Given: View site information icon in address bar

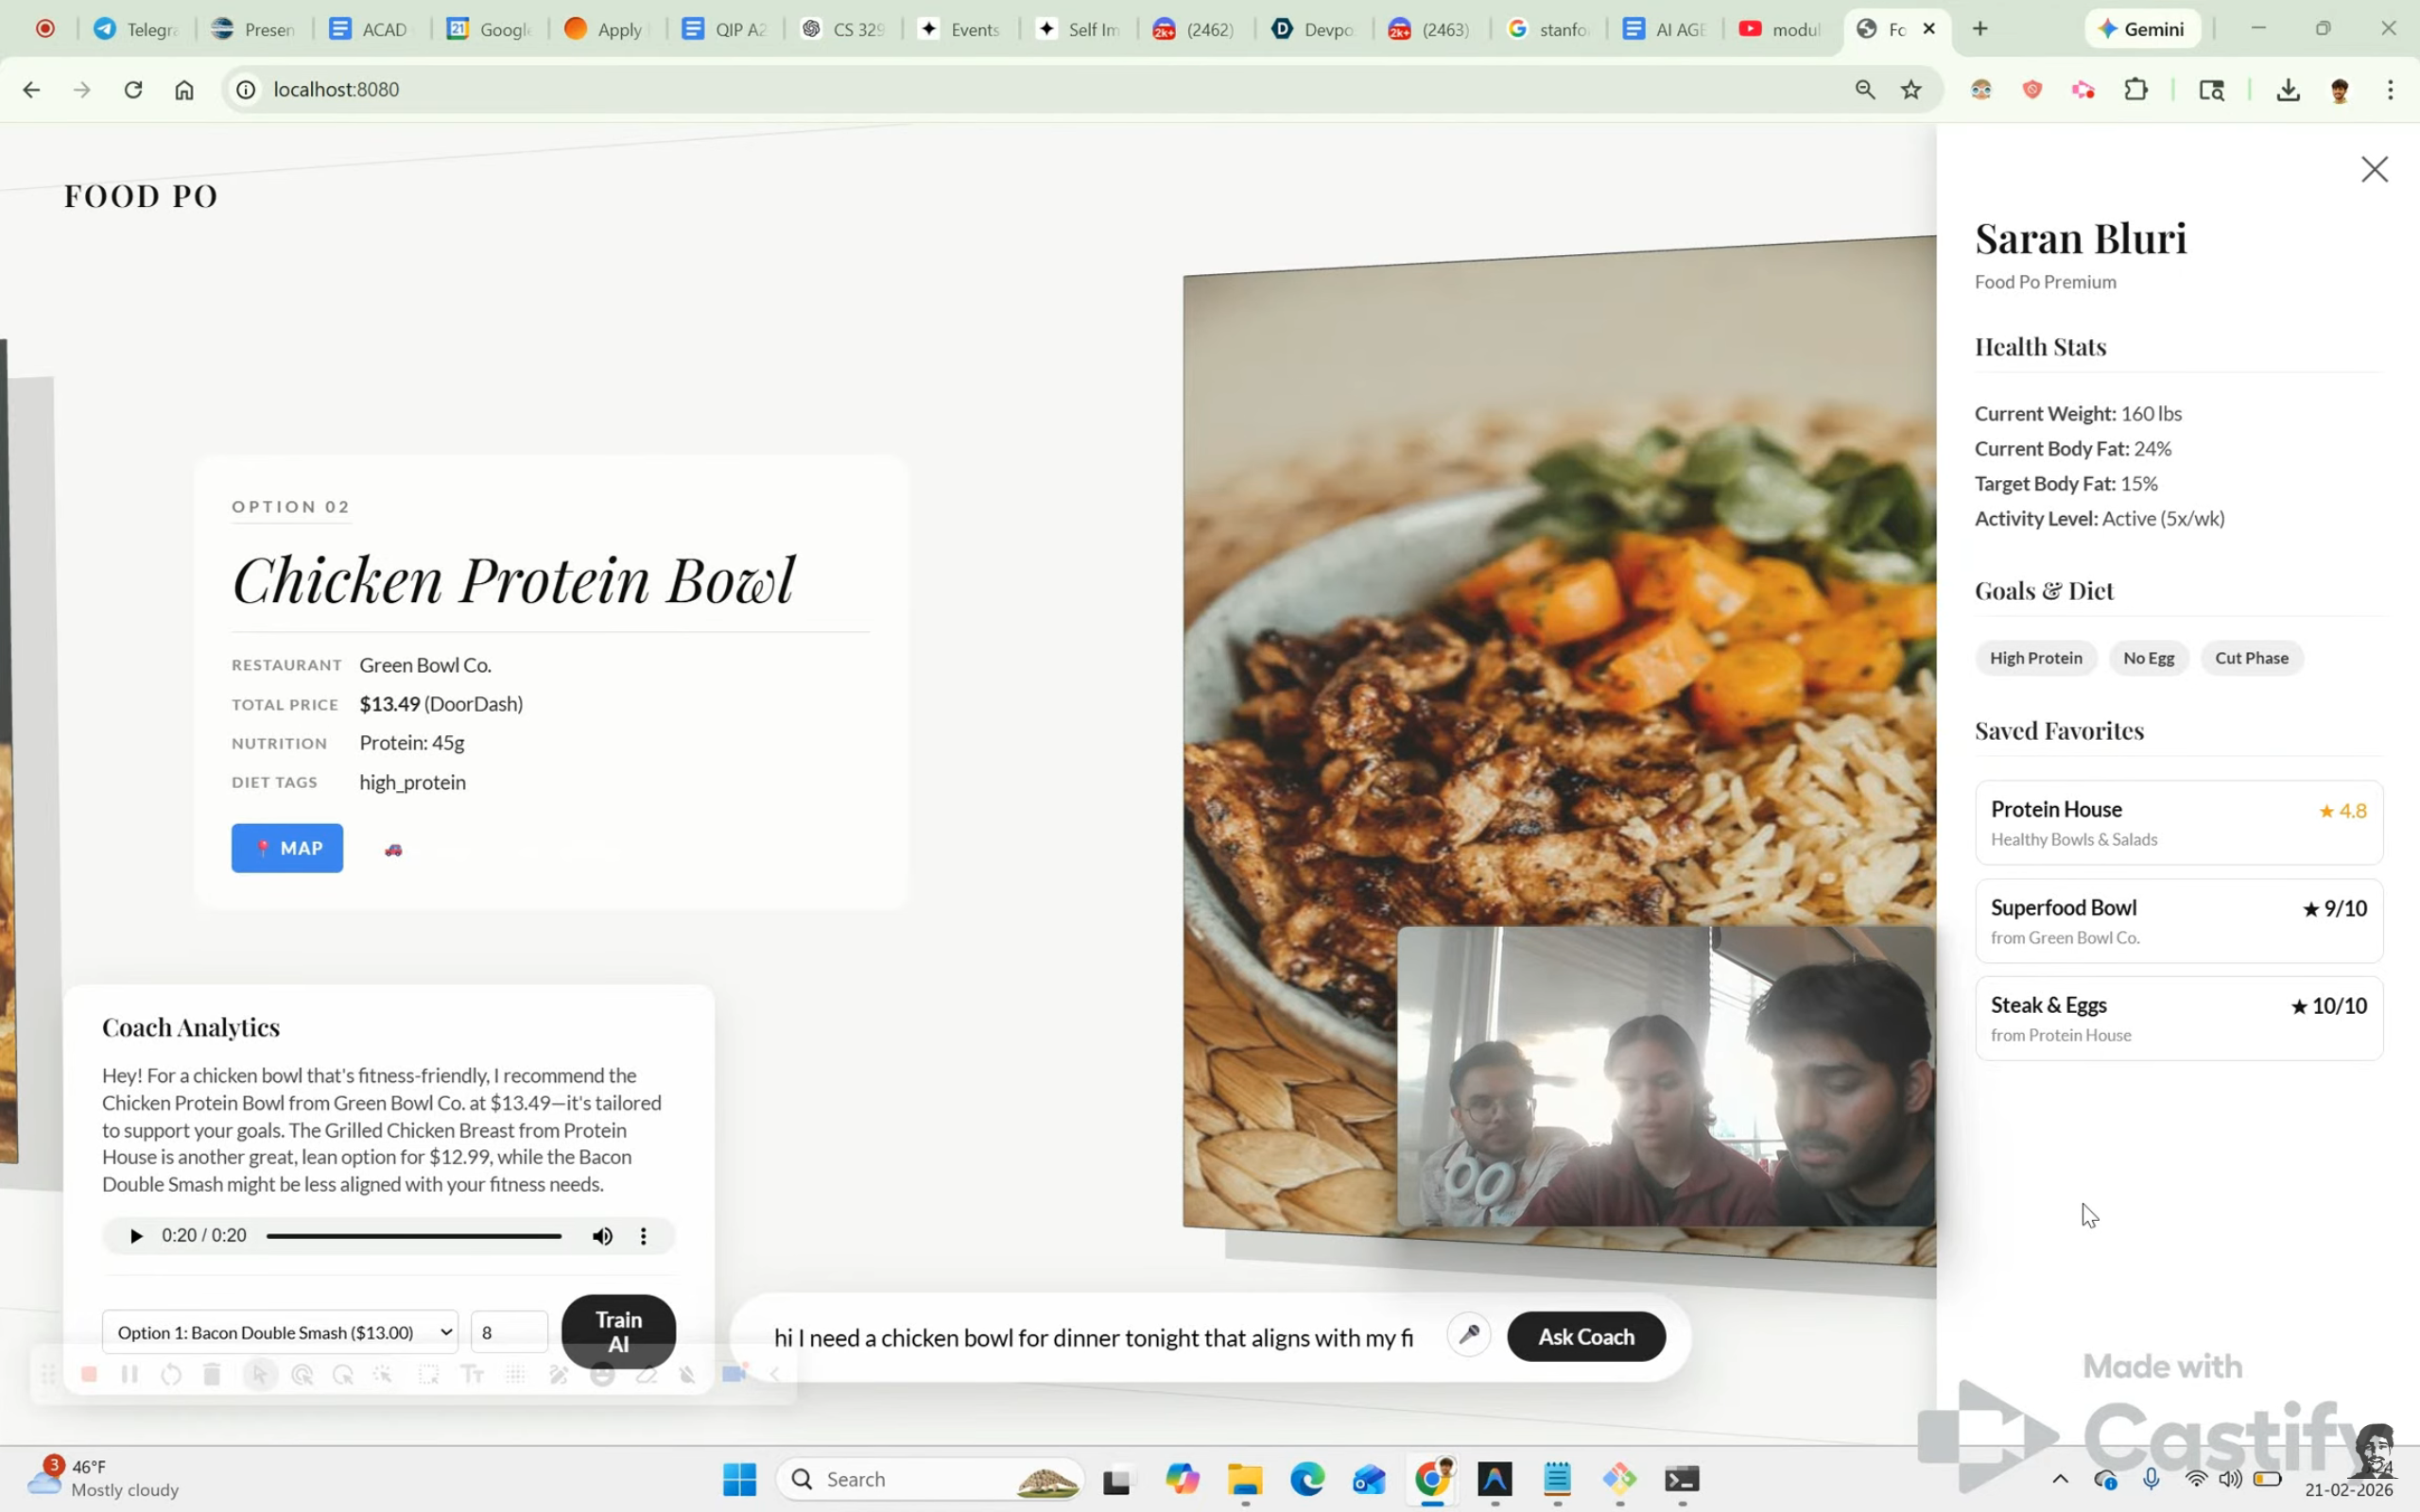Looking at the screenshot, I should (245, 90).
